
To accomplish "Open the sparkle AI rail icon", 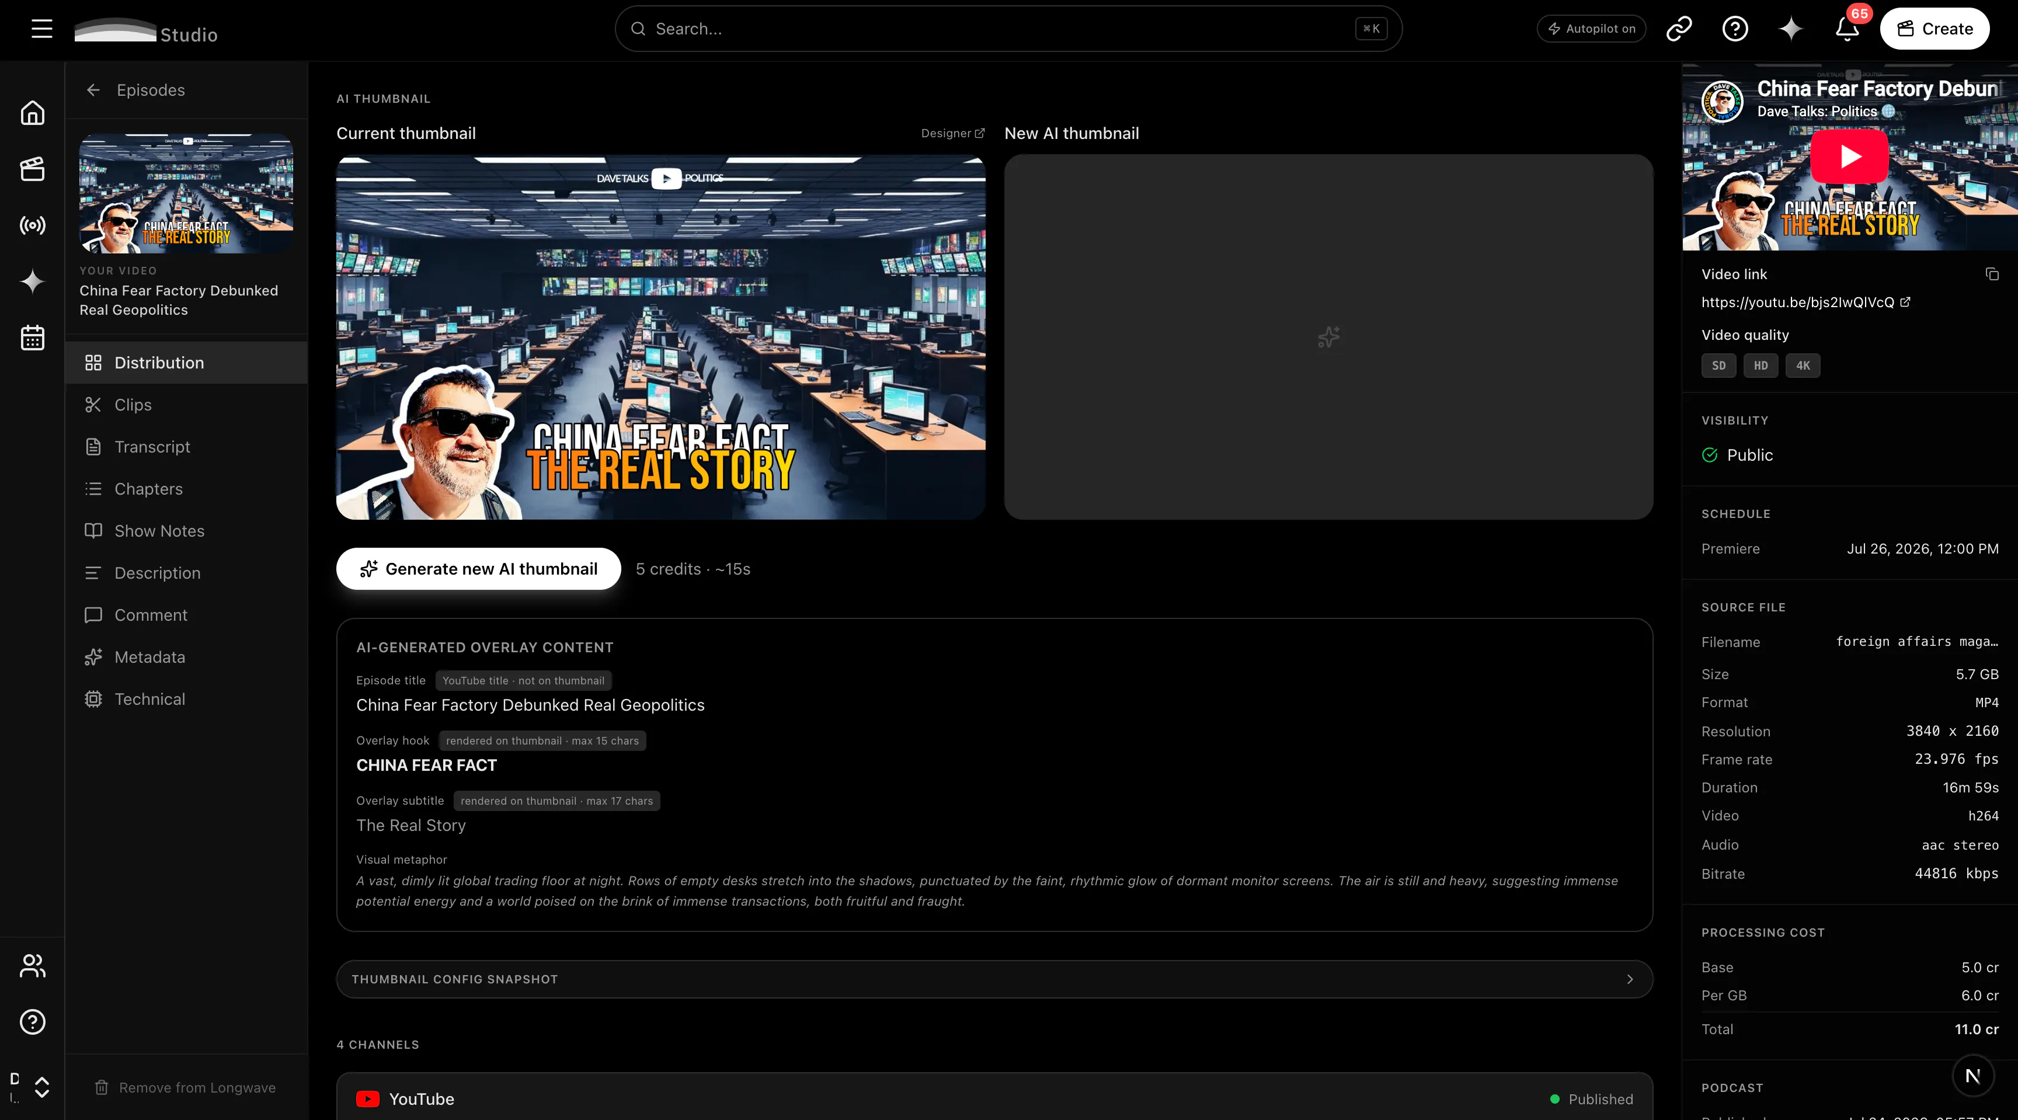I will [32, 281].
